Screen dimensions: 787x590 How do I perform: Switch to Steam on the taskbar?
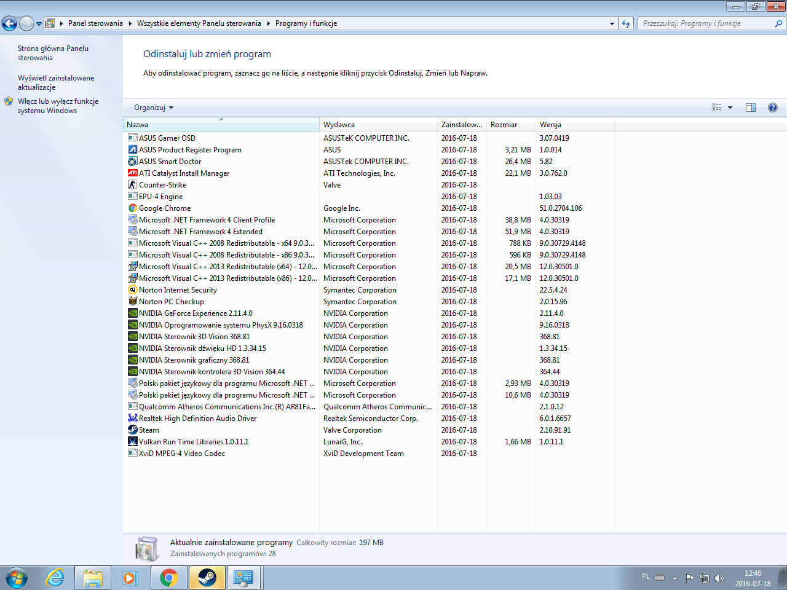coord(207,578)
